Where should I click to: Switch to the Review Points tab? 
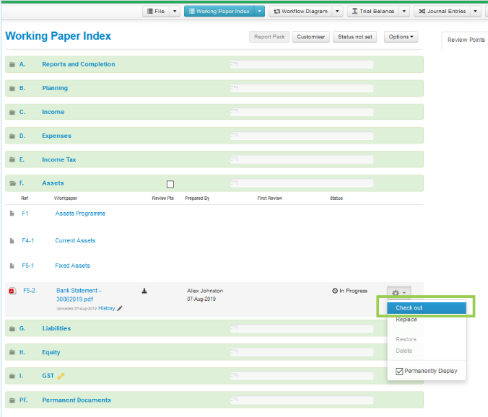(x=466, y=40)
